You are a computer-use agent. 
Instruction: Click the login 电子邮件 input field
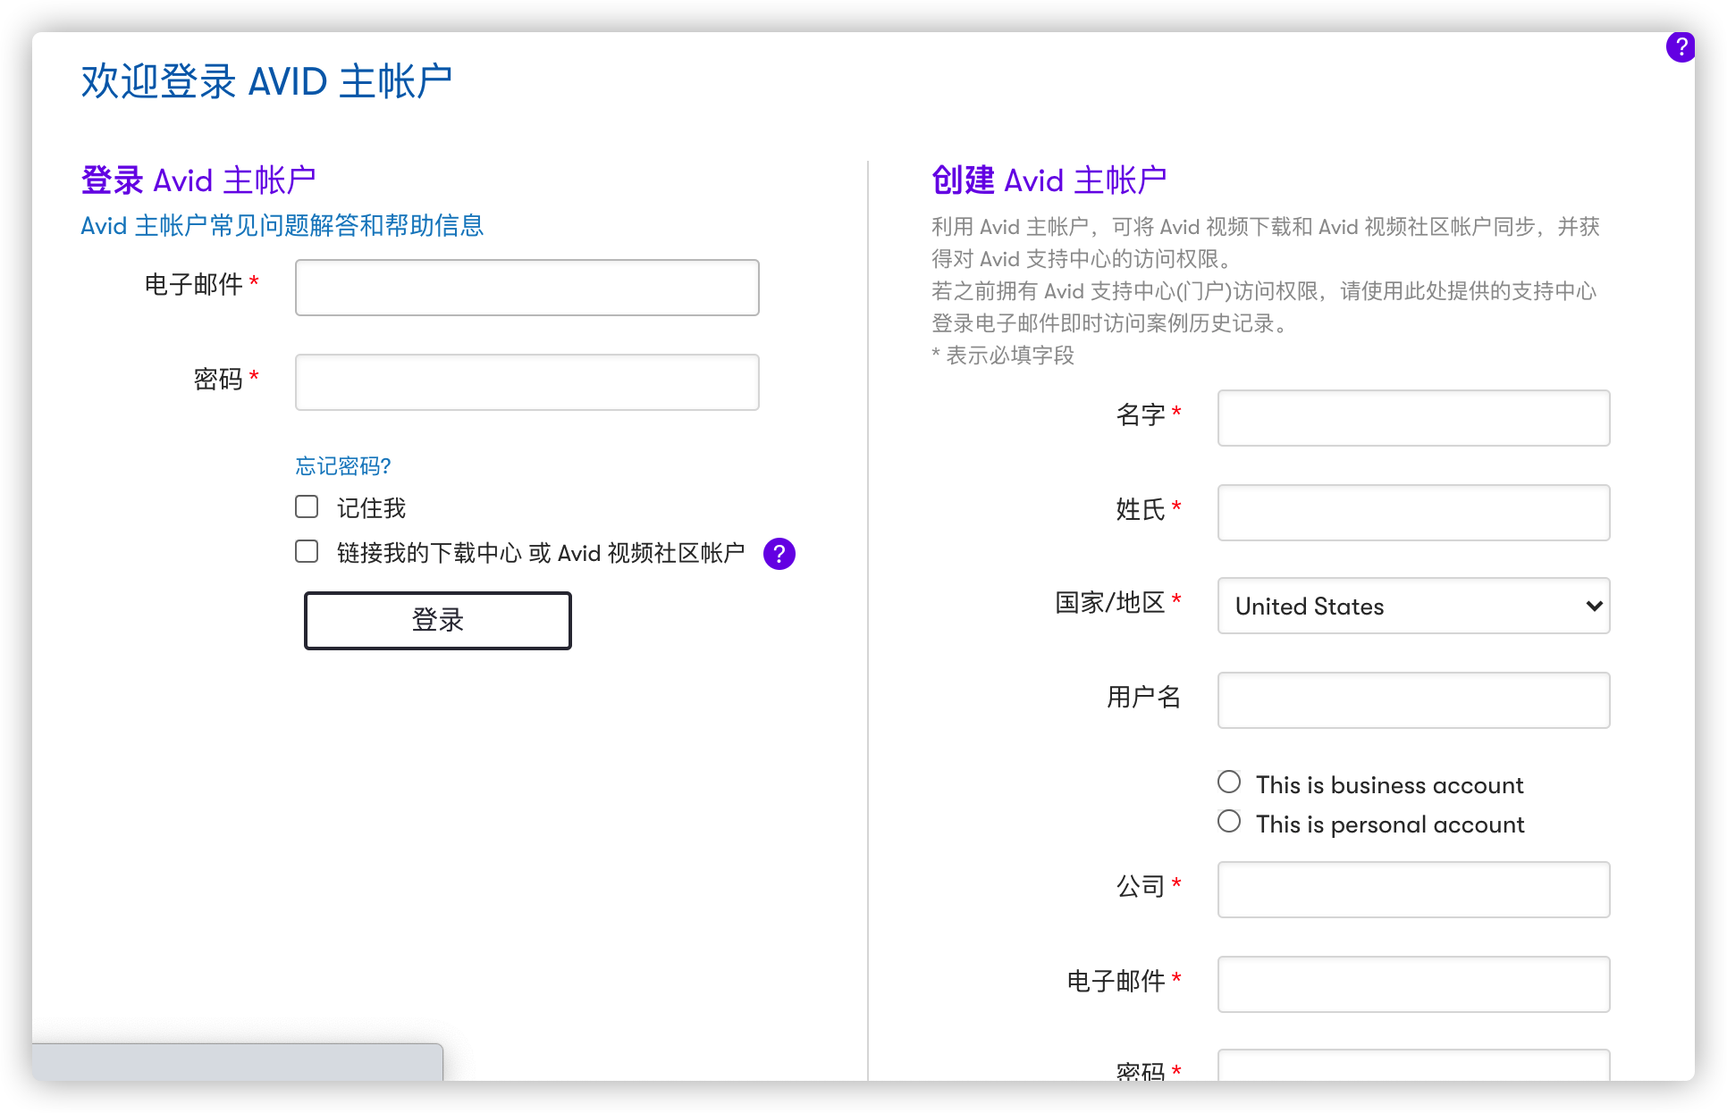527,288
